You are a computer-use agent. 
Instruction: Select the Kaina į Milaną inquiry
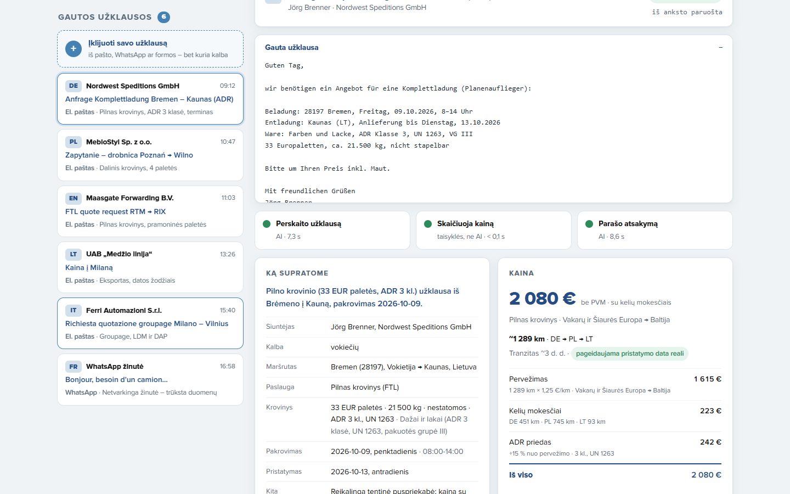click(x=150, y=267)
